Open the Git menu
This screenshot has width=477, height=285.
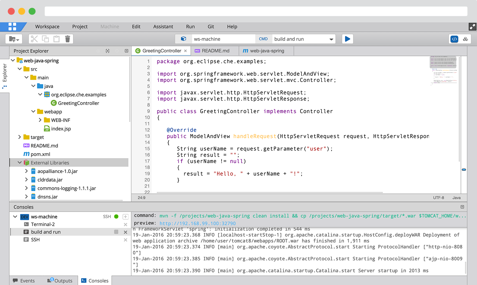tap(211, 26)
